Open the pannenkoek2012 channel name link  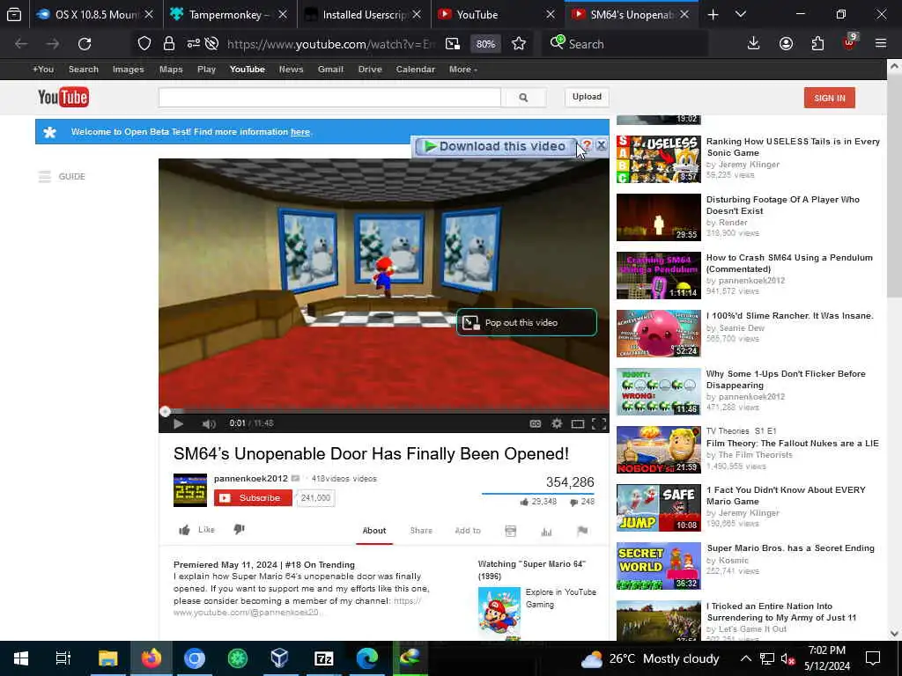click(x=250, y=478)
